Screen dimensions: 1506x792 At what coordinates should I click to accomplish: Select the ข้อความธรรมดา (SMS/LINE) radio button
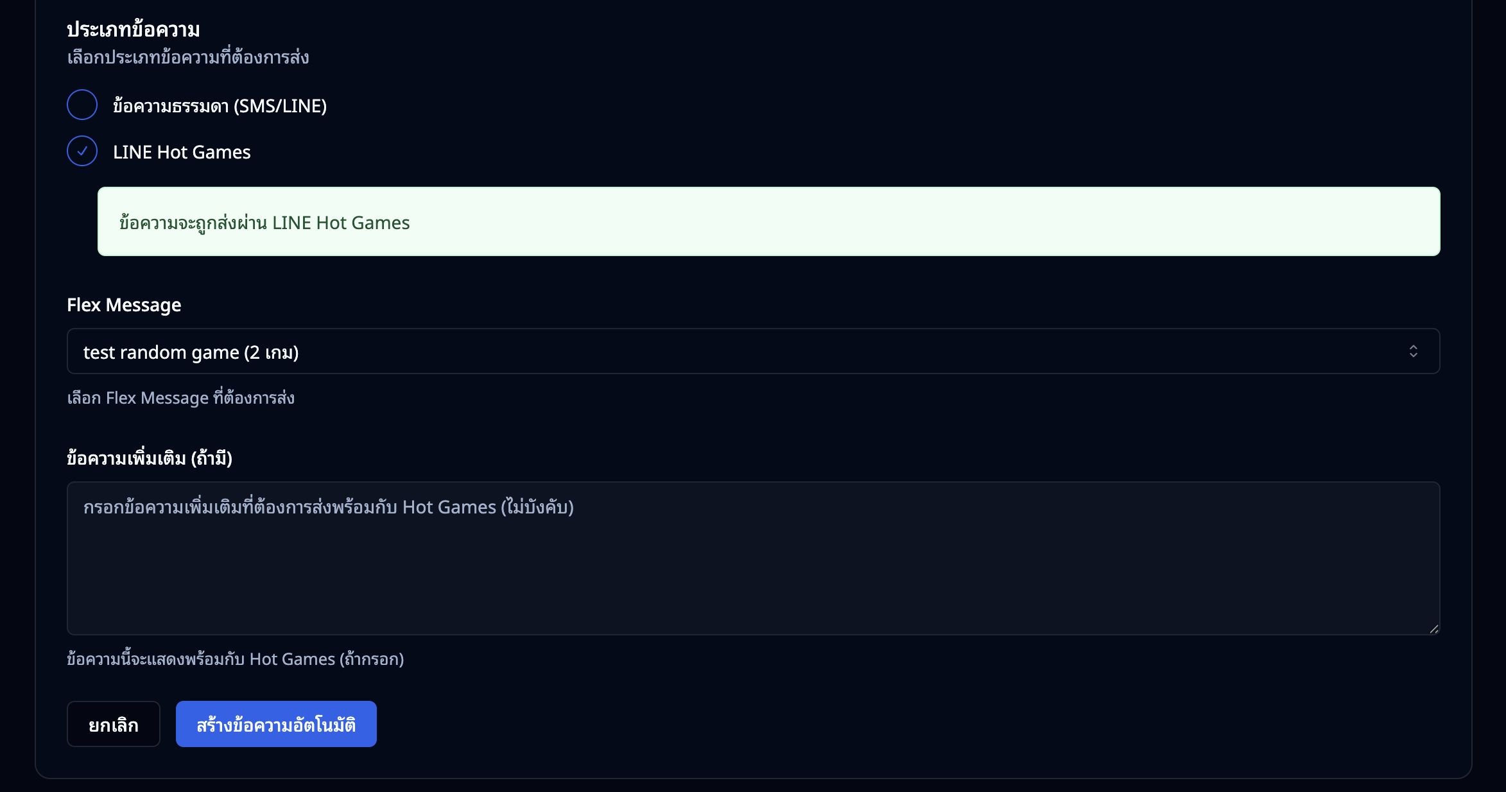point(82,105)
